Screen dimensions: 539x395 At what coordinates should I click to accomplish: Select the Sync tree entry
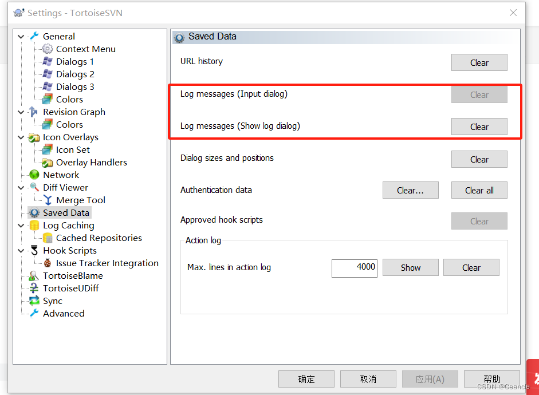click(53, 301)
